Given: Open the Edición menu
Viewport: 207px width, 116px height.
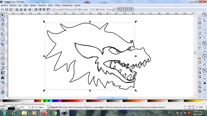Looking at the screenshot, I should click(13, 5).
